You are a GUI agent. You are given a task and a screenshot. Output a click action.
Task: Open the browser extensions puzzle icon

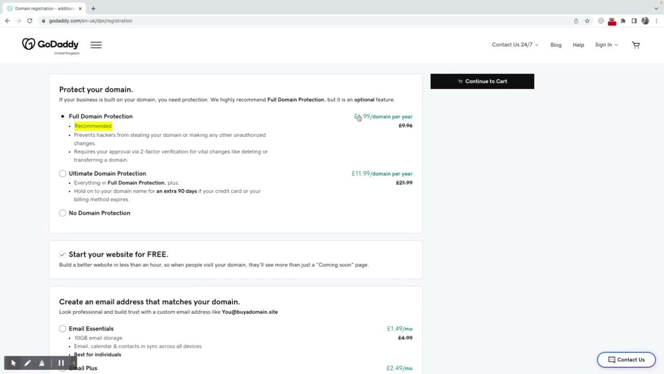coord(623,21)
